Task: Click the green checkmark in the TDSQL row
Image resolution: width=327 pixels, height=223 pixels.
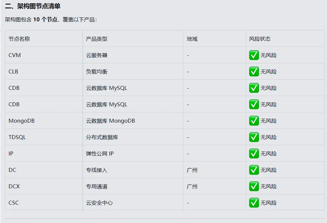Action: click(x=254, y=137)
